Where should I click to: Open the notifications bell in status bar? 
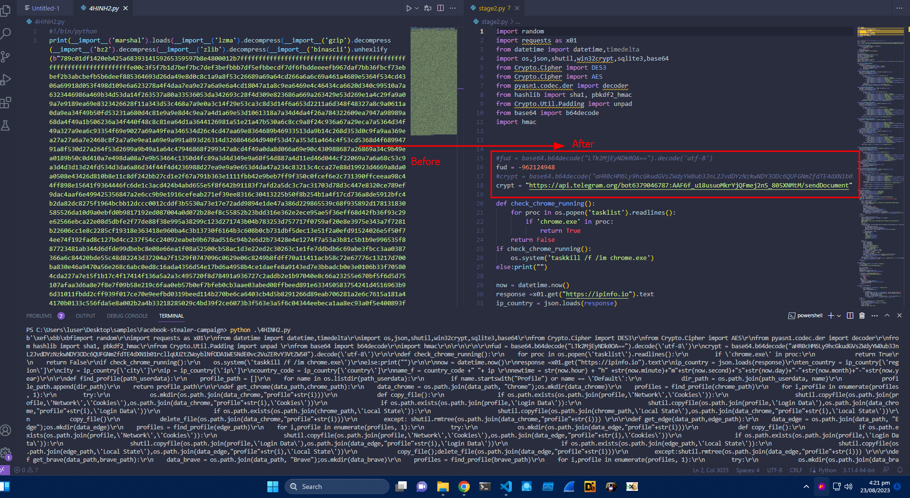point(900,470)
